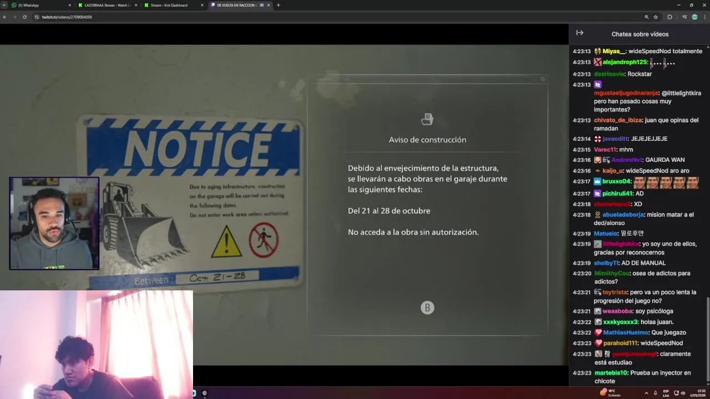Open the browser zoom magnifier icon

[646, 17]
